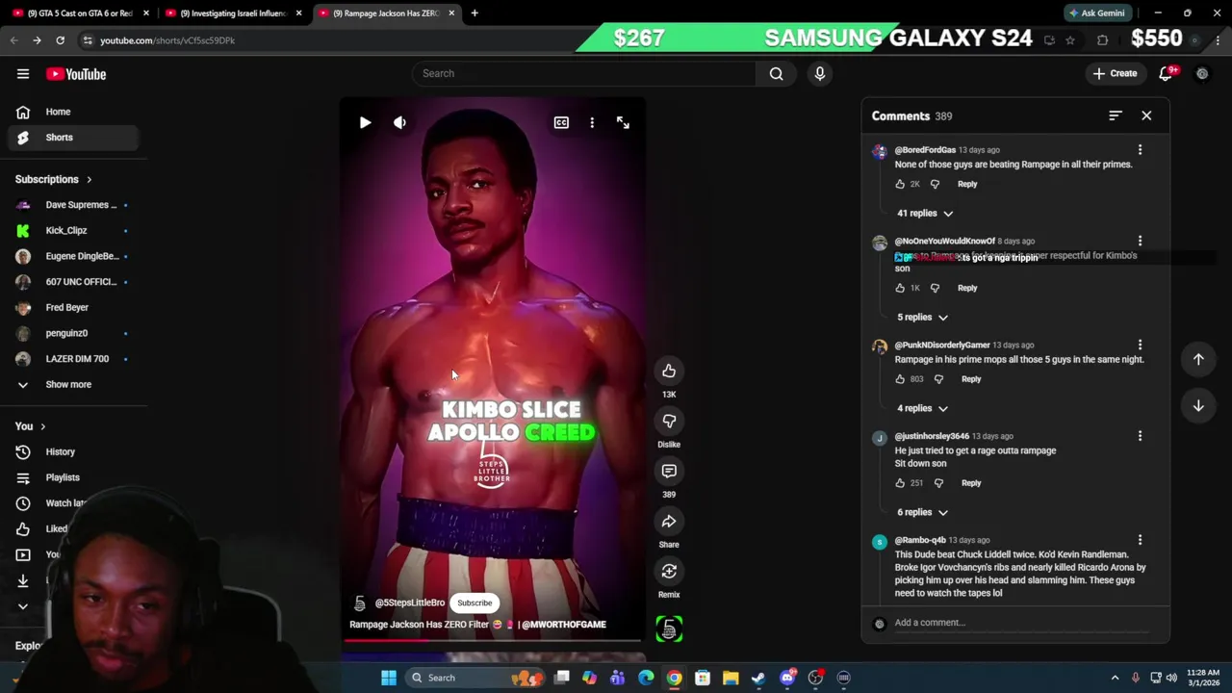Viewport: 1232px width, 693px height.
Task: Open the notifications bell
Action: [x=1166, y=73]
